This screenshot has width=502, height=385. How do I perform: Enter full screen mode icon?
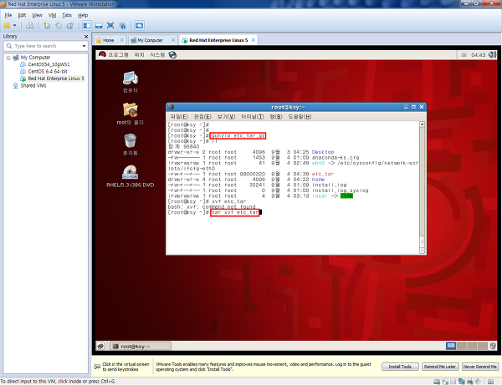(110, 26)
